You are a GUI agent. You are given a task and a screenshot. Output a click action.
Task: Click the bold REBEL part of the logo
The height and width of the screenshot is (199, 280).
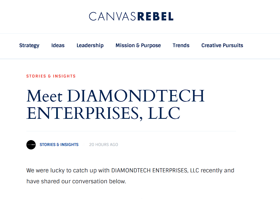(155, 17)
